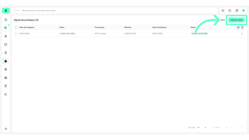249x140 pixels.
Task: Open the money bag icon in sidebar
Action: click(x=6, y=53)
